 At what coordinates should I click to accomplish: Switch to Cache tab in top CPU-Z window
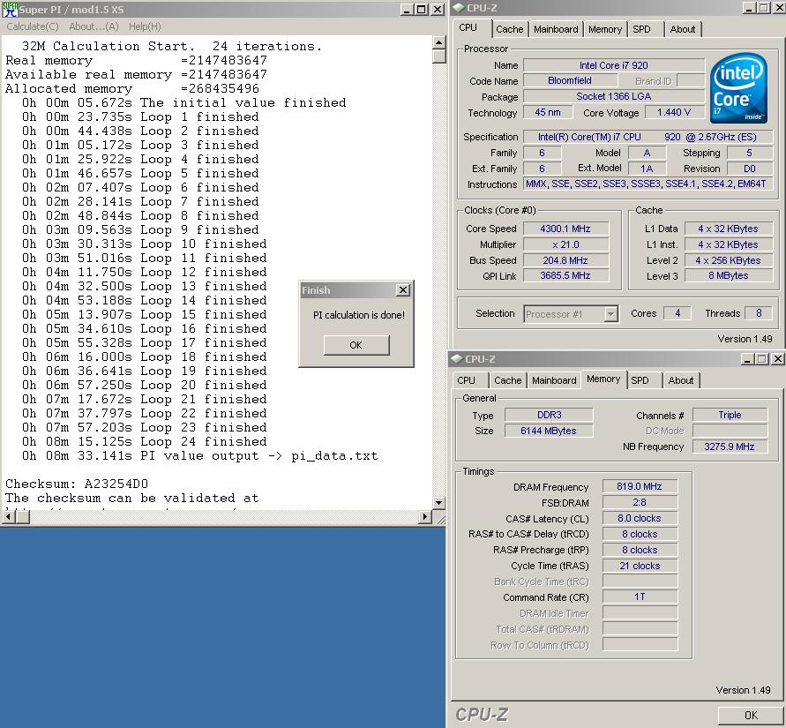tap(509, 29)
